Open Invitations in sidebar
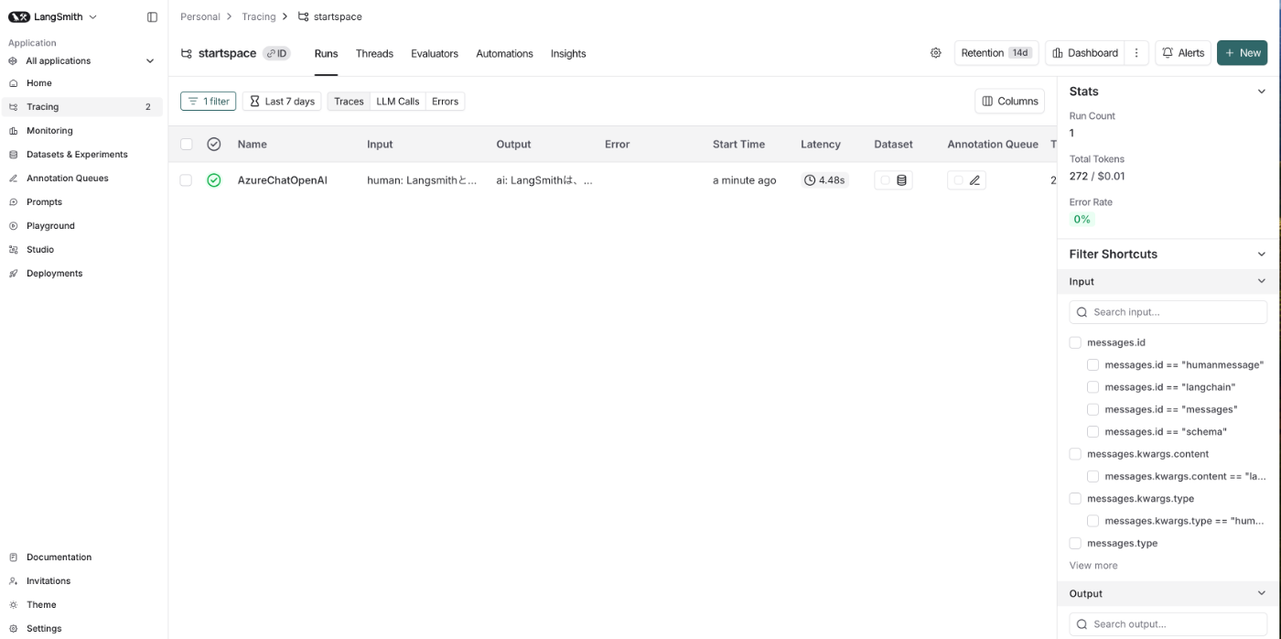This screenshot has width=1281, height=639. (x=82, y=581)
